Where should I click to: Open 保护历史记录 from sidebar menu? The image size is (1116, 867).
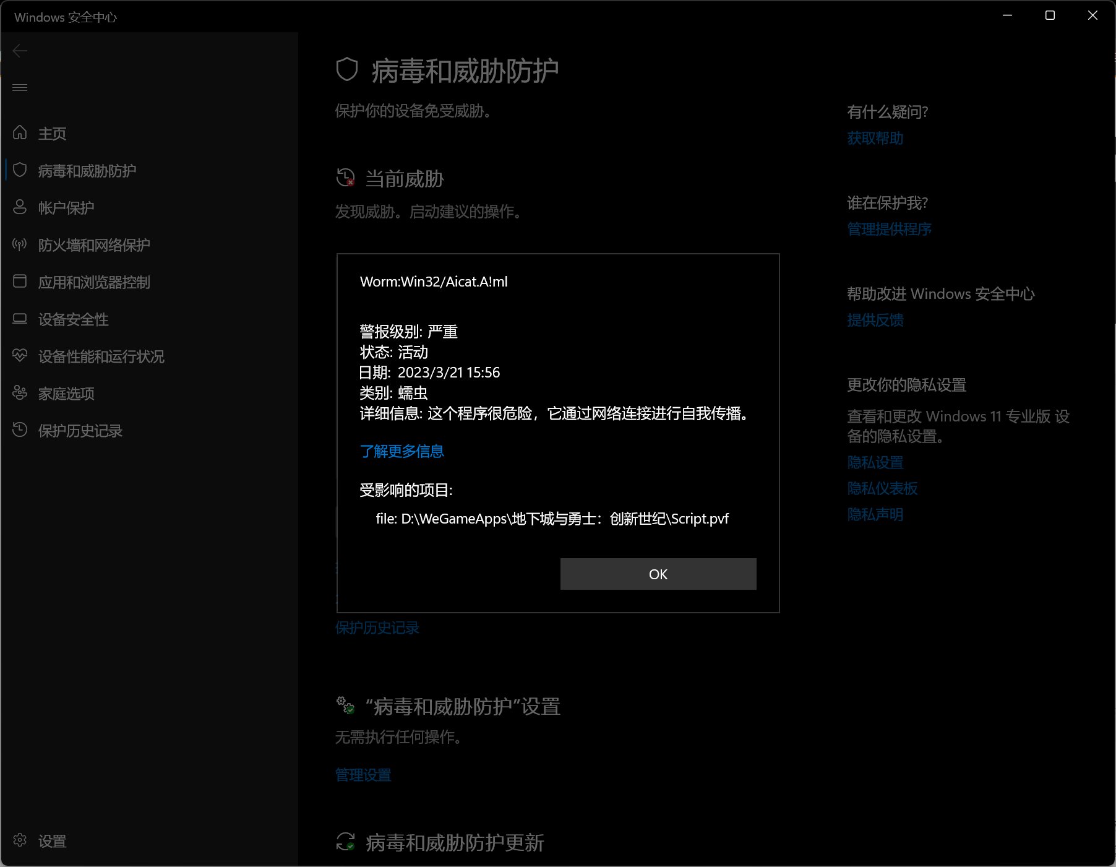pyautogui.click(x=80, y=431)
